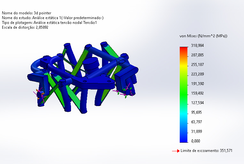244x164 pixels.
Task: Click legend value 287,085
Action: coord(197,55)
